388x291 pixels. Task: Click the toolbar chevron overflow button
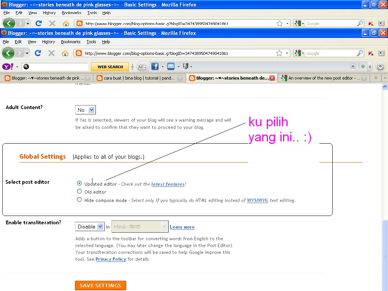click(x=353, y=66)
